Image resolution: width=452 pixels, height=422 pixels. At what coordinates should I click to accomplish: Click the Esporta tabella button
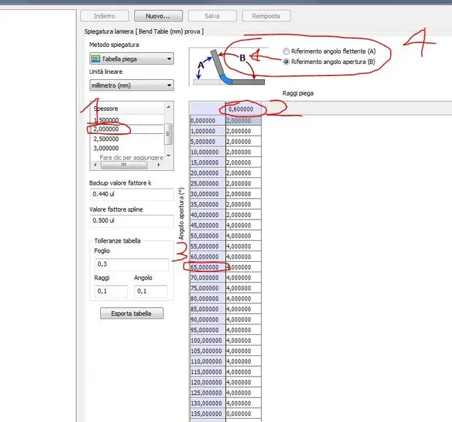132,313
